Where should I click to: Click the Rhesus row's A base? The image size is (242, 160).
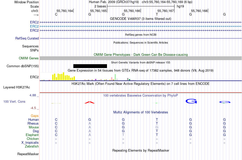click(x=90, y=123)
